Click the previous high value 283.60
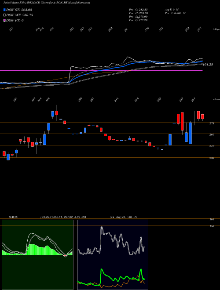The height and width of the screenshot is (290, 220). pos(143,13)
